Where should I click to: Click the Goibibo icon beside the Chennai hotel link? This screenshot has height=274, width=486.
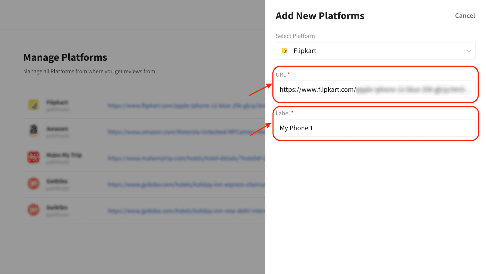(x=33, y=184)
